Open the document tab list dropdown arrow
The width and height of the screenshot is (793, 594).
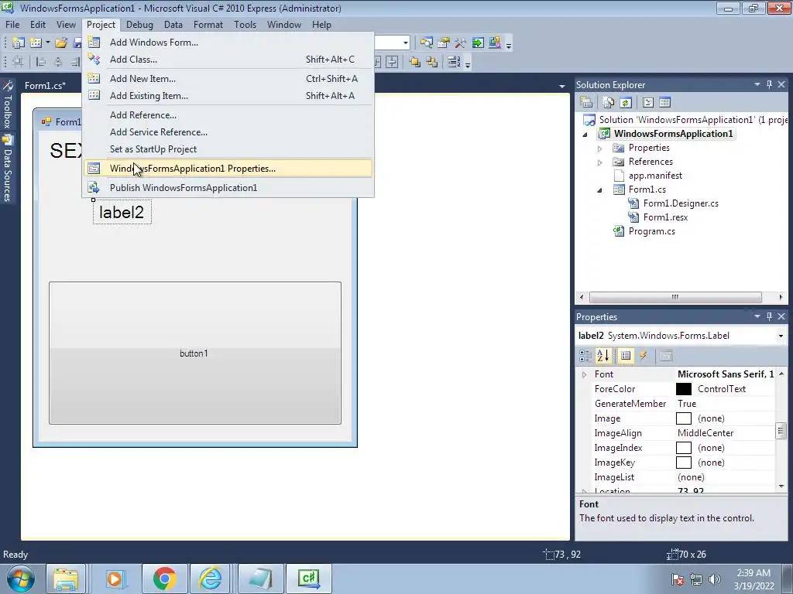(562, 87)
